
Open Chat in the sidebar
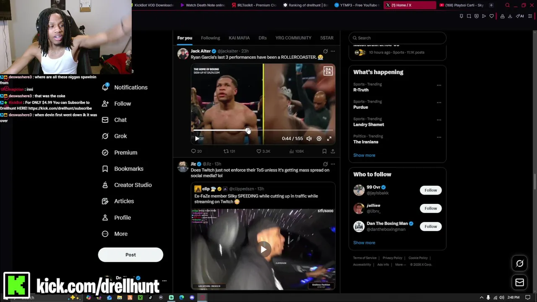[x=115, y=120]
